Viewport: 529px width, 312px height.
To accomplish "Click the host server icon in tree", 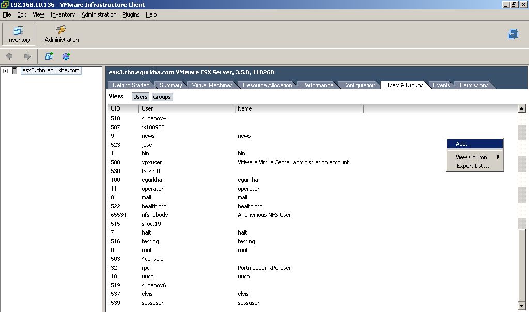I will pos(14,70).
